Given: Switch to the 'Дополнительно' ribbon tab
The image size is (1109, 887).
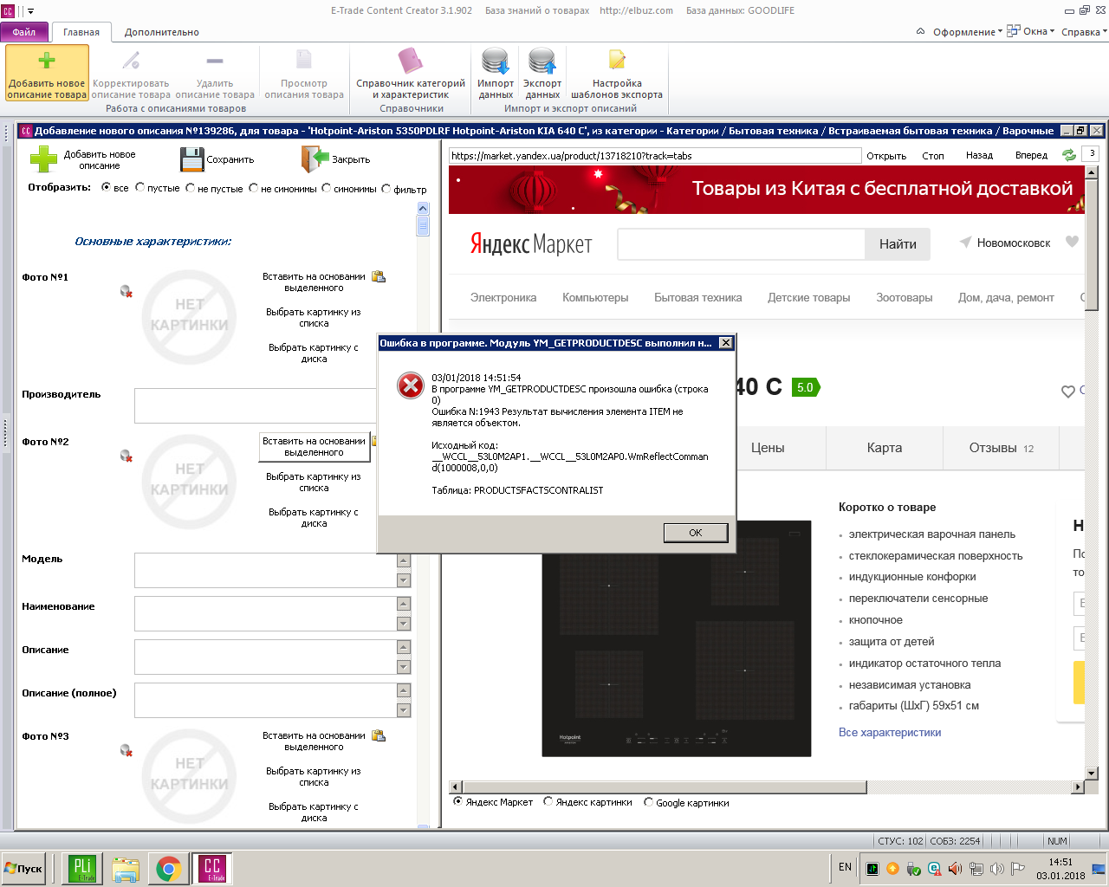Looking at the screenshot, I should pyautogui.click(x=162, y=32).
